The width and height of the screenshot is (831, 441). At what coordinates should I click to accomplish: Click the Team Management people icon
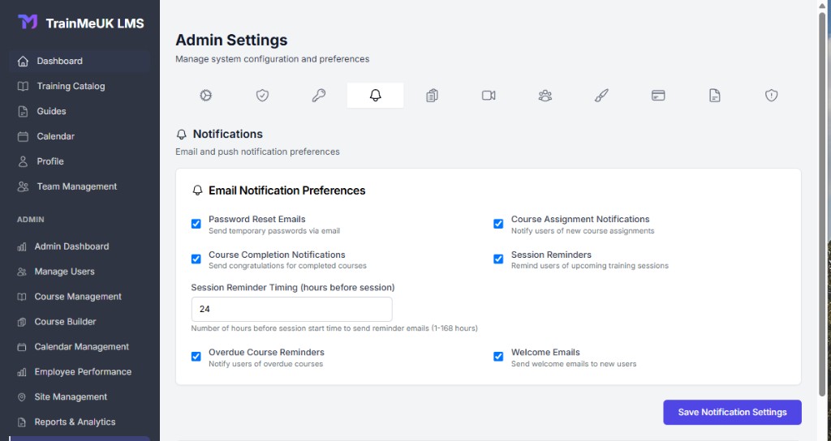23,186
